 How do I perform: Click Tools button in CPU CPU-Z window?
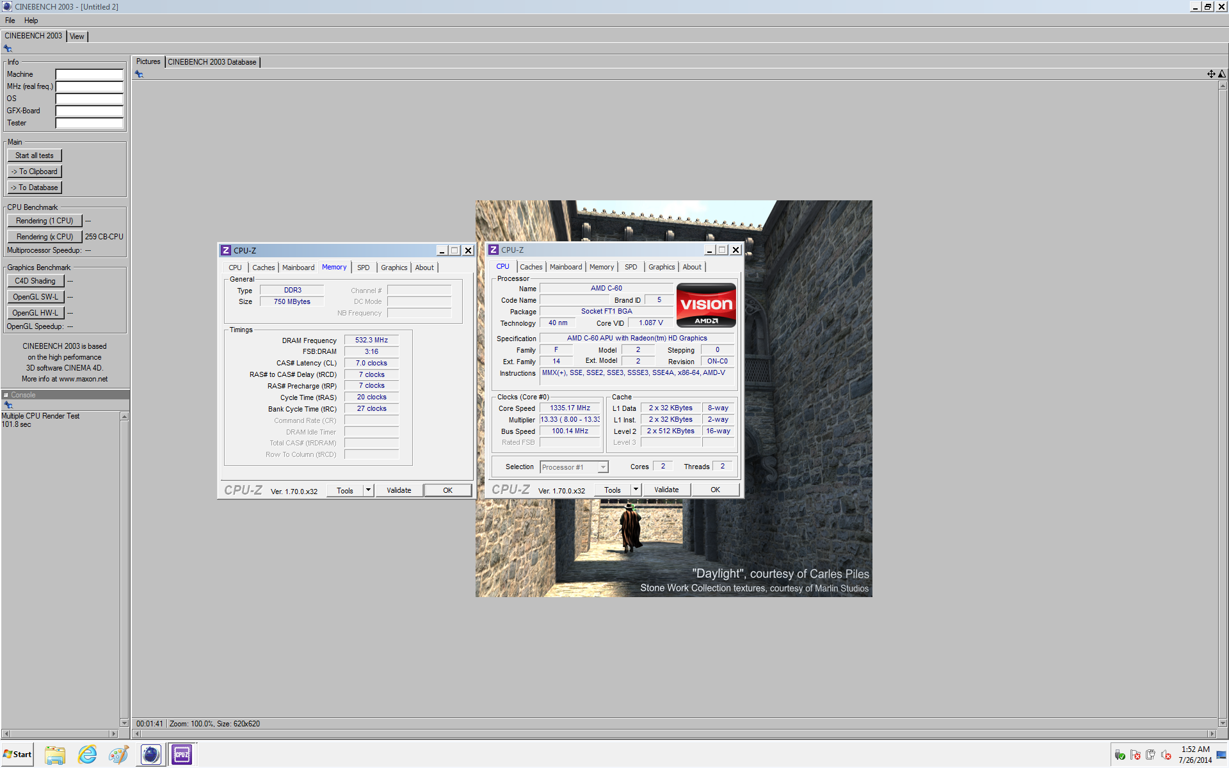[x=613, y=490]
